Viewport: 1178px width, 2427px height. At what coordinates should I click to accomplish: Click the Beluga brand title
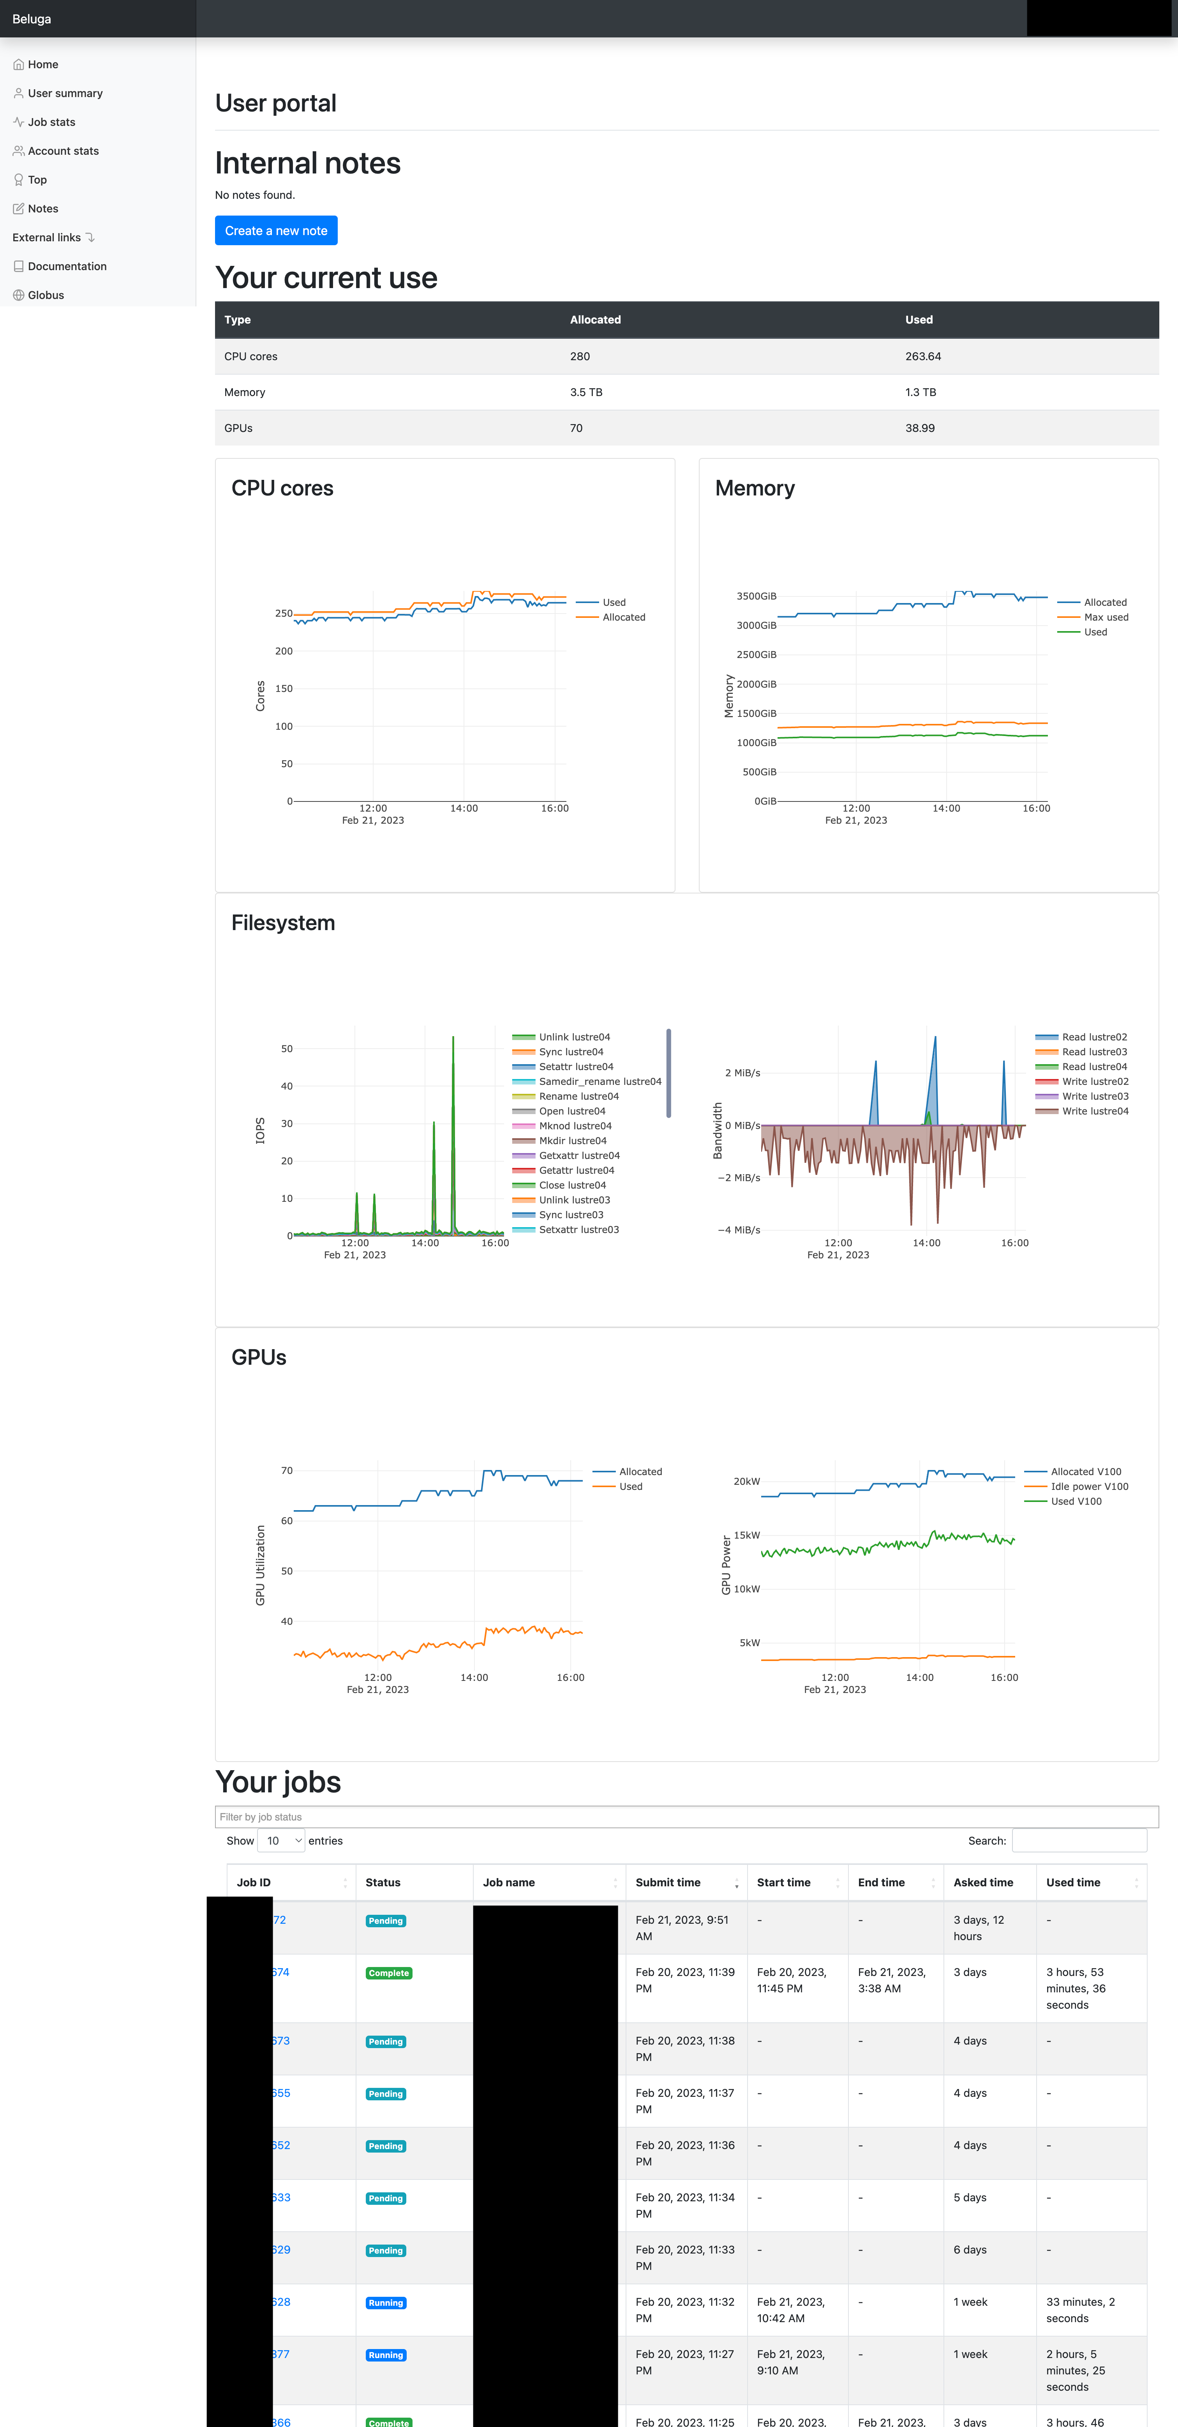pos(32,19)
